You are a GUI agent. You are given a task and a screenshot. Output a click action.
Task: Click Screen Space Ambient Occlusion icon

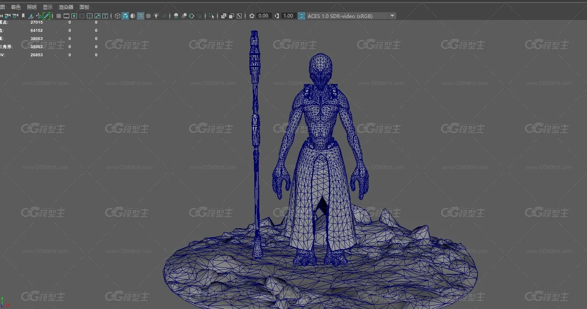(176, 16)
